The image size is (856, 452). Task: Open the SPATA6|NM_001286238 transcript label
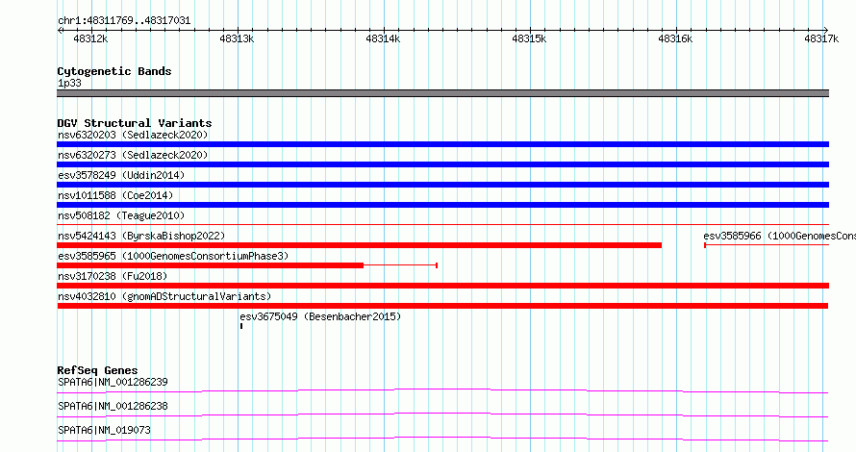coord(113,406)
